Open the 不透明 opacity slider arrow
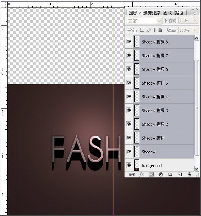 195,21
